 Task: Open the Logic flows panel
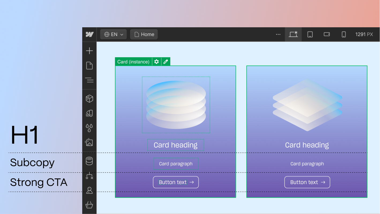89,176
